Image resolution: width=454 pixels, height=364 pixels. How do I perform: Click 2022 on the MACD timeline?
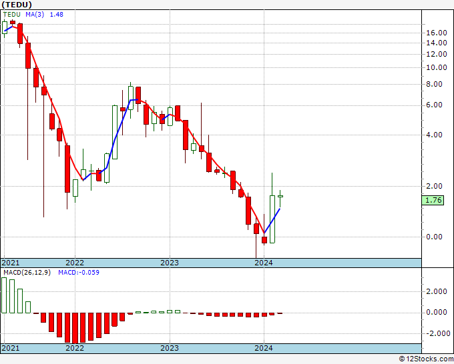pyautogui.click(x=75, y=348)
